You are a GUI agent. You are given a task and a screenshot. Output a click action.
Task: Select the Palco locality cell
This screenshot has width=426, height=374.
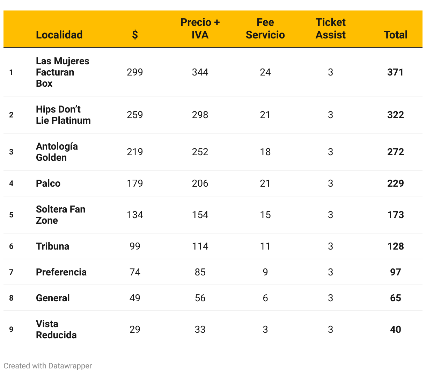(x=48, y=183)
